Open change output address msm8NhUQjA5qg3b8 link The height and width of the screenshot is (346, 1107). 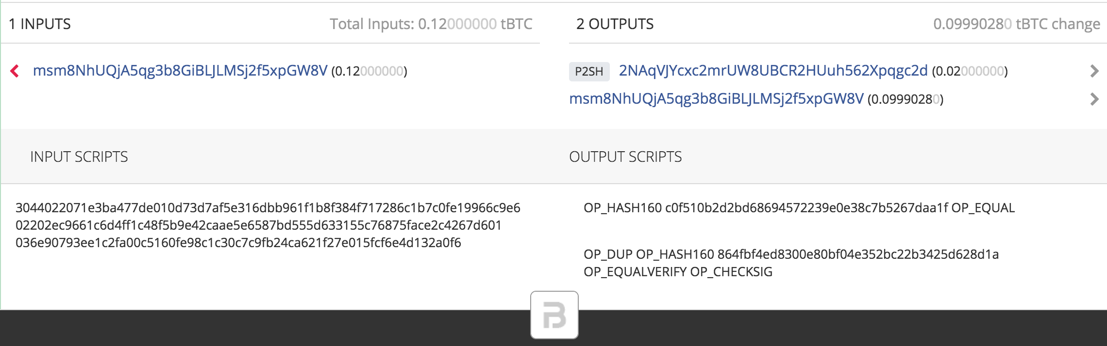717,99
